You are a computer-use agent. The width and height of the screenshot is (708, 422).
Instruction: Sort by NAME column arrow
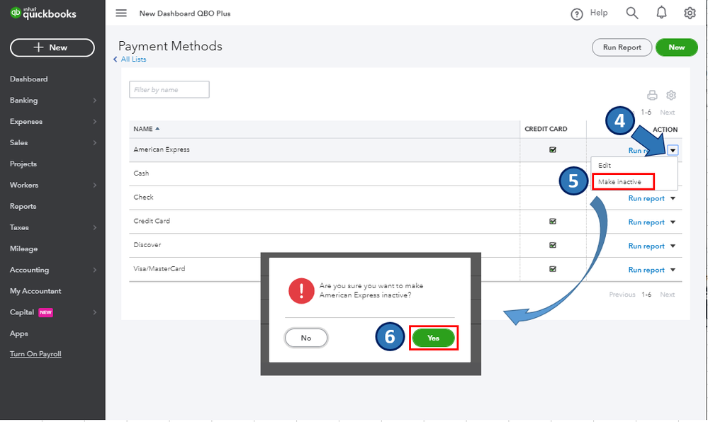pos(157,129)
